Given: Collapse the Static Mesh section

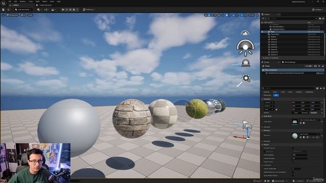Looking at the screenshot, I should tap(262, 116).
